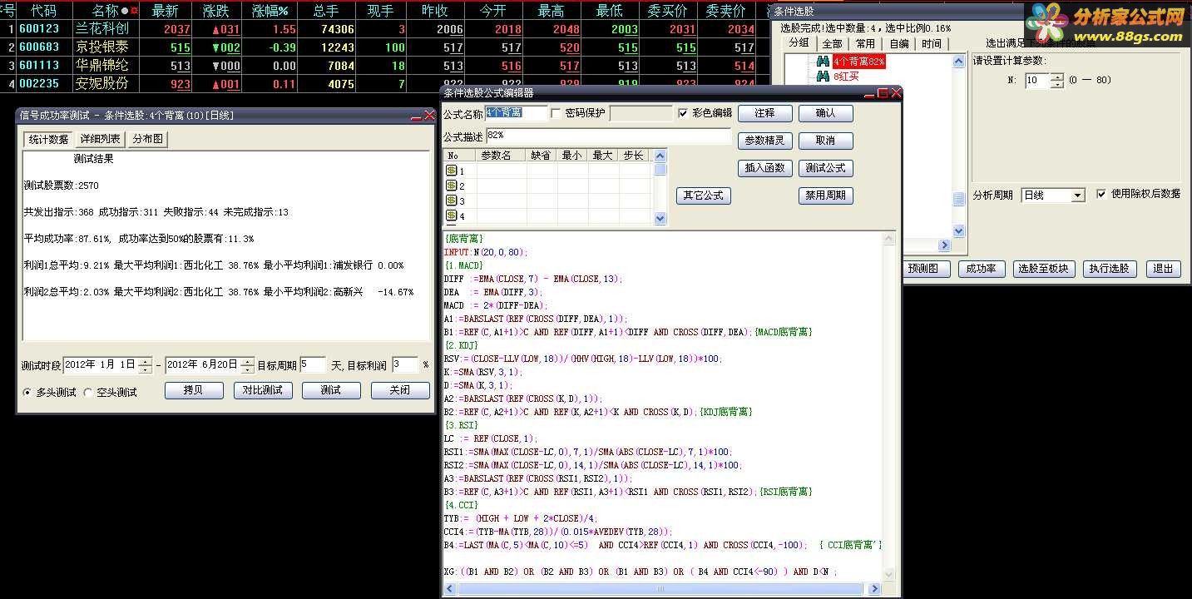1192x599 pixels.
Task: Click the 确认 button
Action: click(825, 113)
